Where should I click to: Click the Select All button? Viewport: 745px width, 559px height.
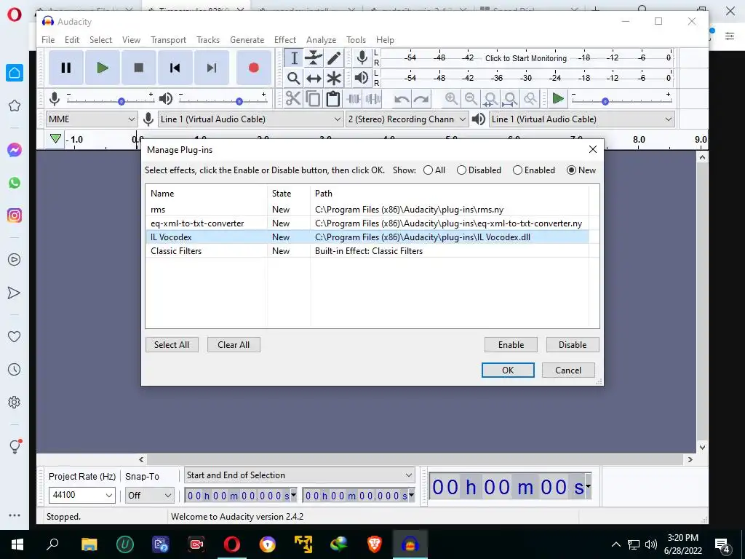tap(172, 344)
